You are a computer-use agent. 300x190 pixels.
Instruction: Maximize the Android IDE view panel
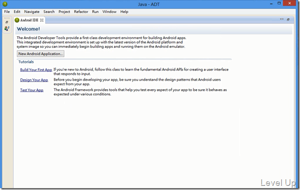click(x=288, y=20)
